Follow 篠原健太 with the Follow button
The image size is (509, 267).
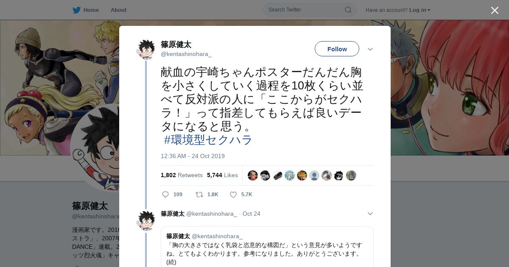tap(337, 49)
